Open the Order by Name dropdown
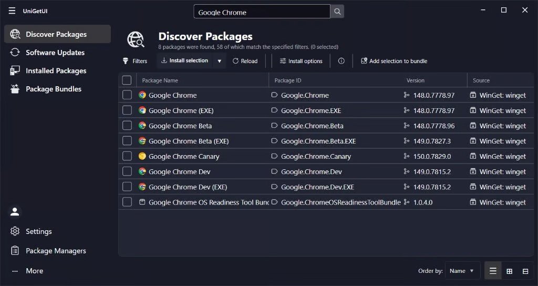 pyautogui.click(x=461, y=271)
